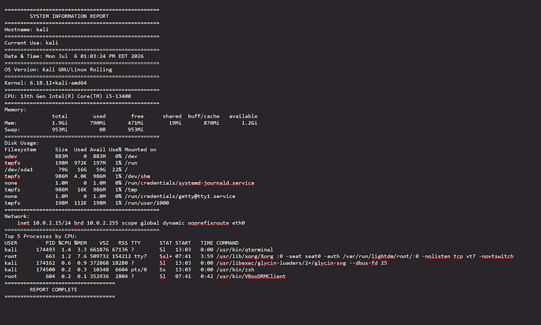The height and width of the screenshot is (325, 541).
Task: Click the '/run/user/1000' mount point
Action: pos(147,203)
